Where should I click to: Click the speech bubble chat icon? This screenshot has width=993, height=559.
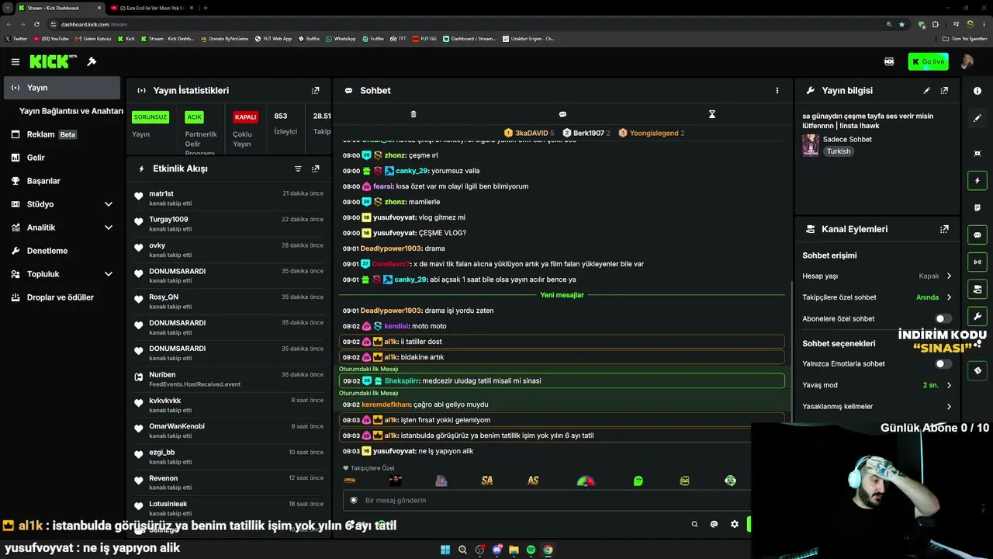point(562,114)
